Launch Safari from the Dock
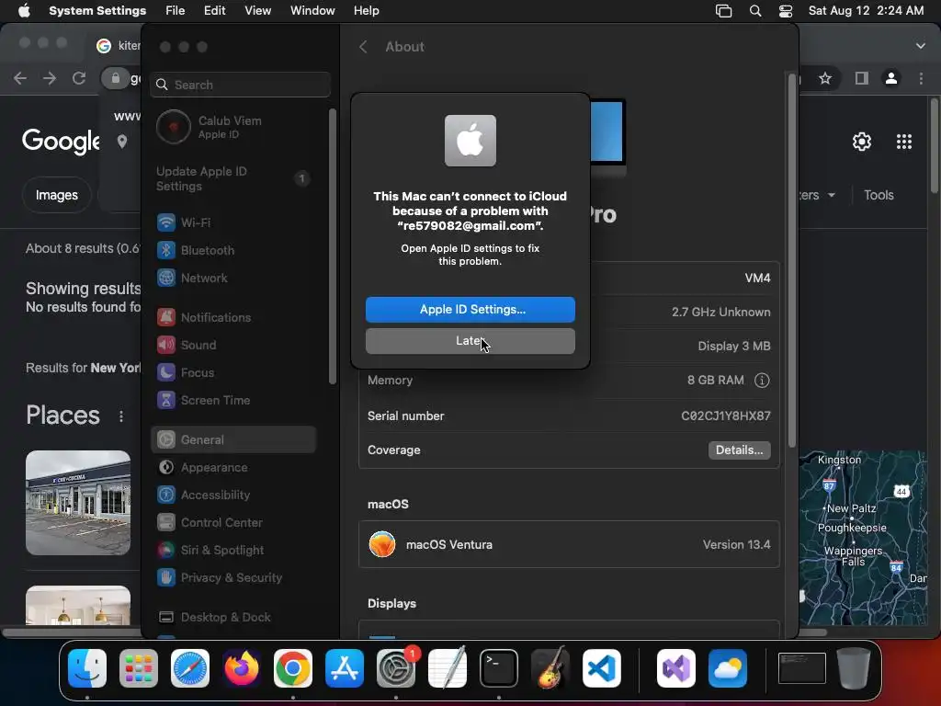This screenshot has width=941, height=706. click(x=190, y=668)
